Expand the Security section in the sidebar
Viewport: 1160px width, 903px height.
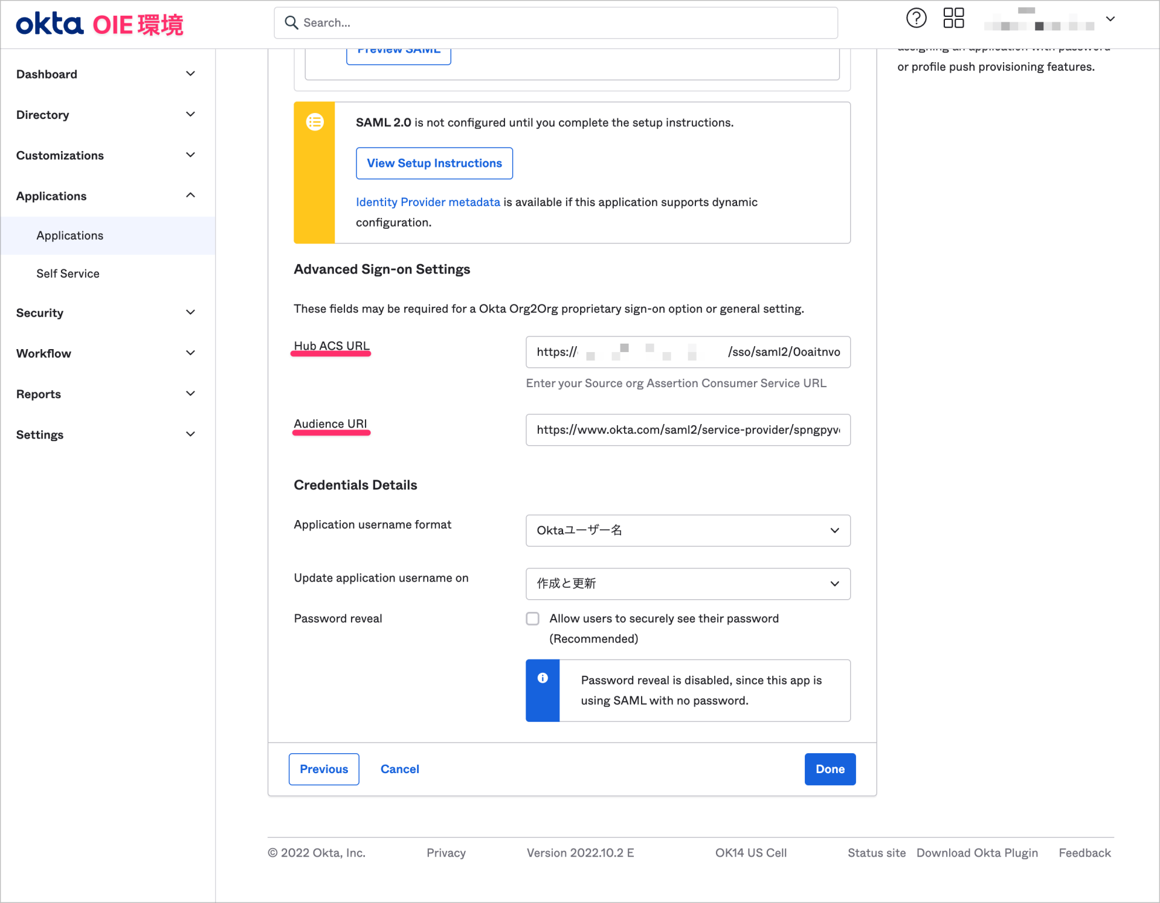tap(190, 312)
